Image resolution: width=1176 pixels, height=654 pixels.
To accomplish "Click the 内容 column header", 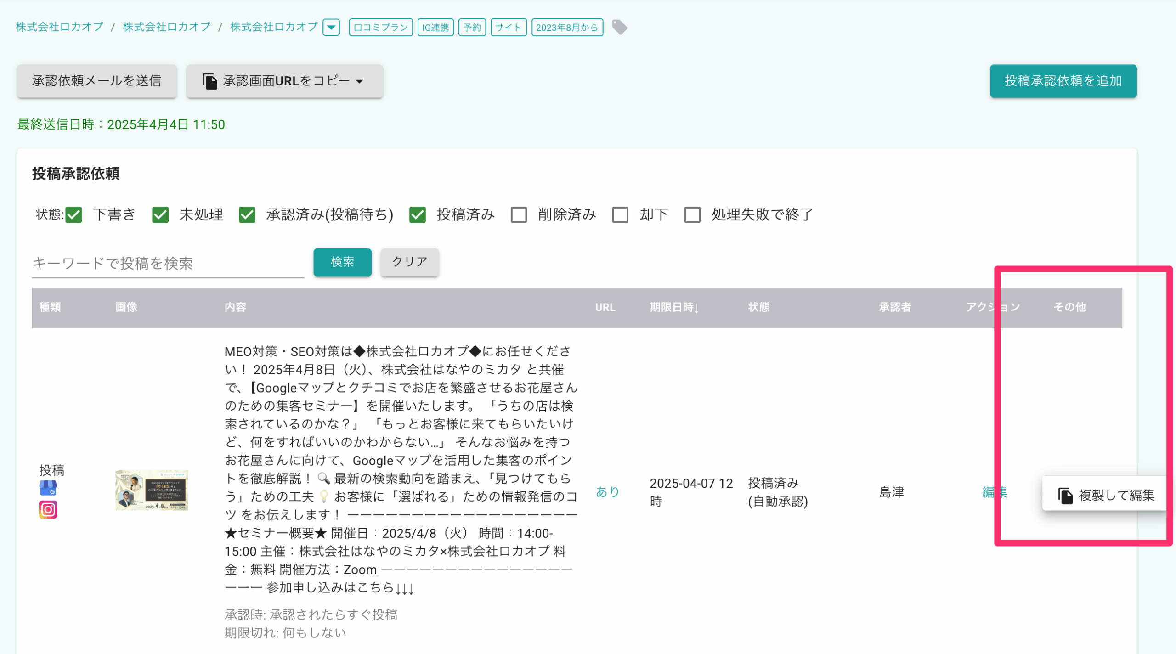I will (235, 307).
